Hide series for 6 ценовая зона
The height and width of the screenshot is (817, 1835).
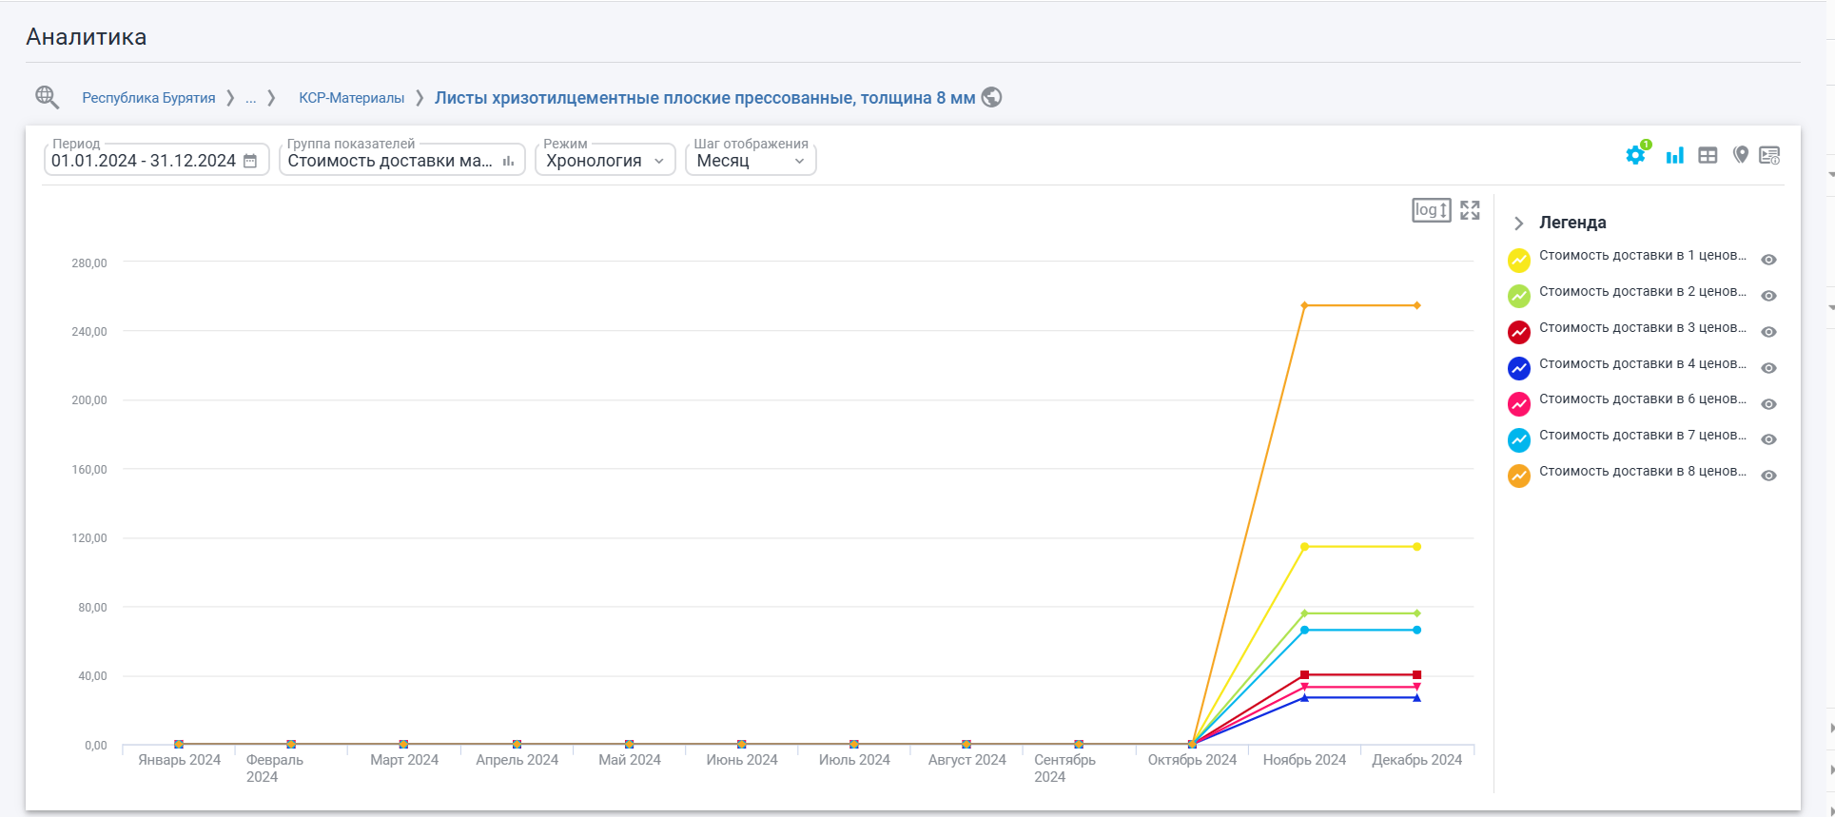pyautogui.click(x=1768, y=404)
